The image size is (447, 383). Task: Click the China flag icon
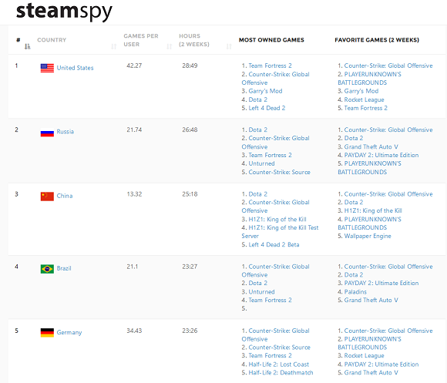click(x=47, y=197)
